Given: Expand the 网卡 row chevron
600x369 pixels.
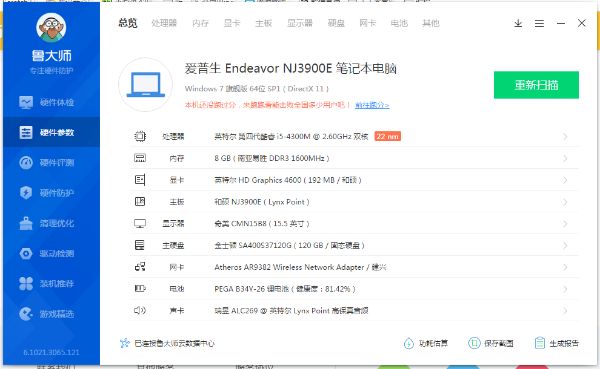Looking at the screenshot, I should pyautogui.click(x=565, y=267).
